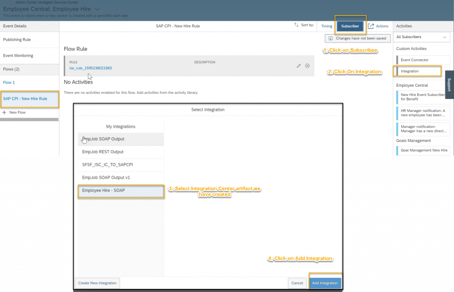Select the Employee Hire - SOAP integration
454x292 pixels.
[121, 191]
